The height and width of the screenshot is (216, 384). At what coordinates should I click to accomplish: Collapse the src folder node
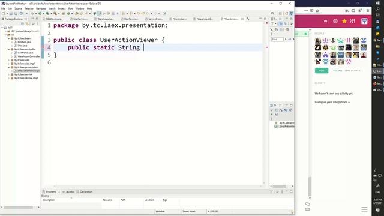(x=5, y=35)
